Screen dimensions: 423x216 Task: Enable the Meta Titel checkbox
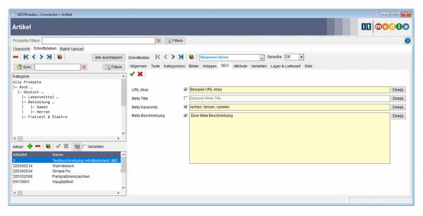186,98
